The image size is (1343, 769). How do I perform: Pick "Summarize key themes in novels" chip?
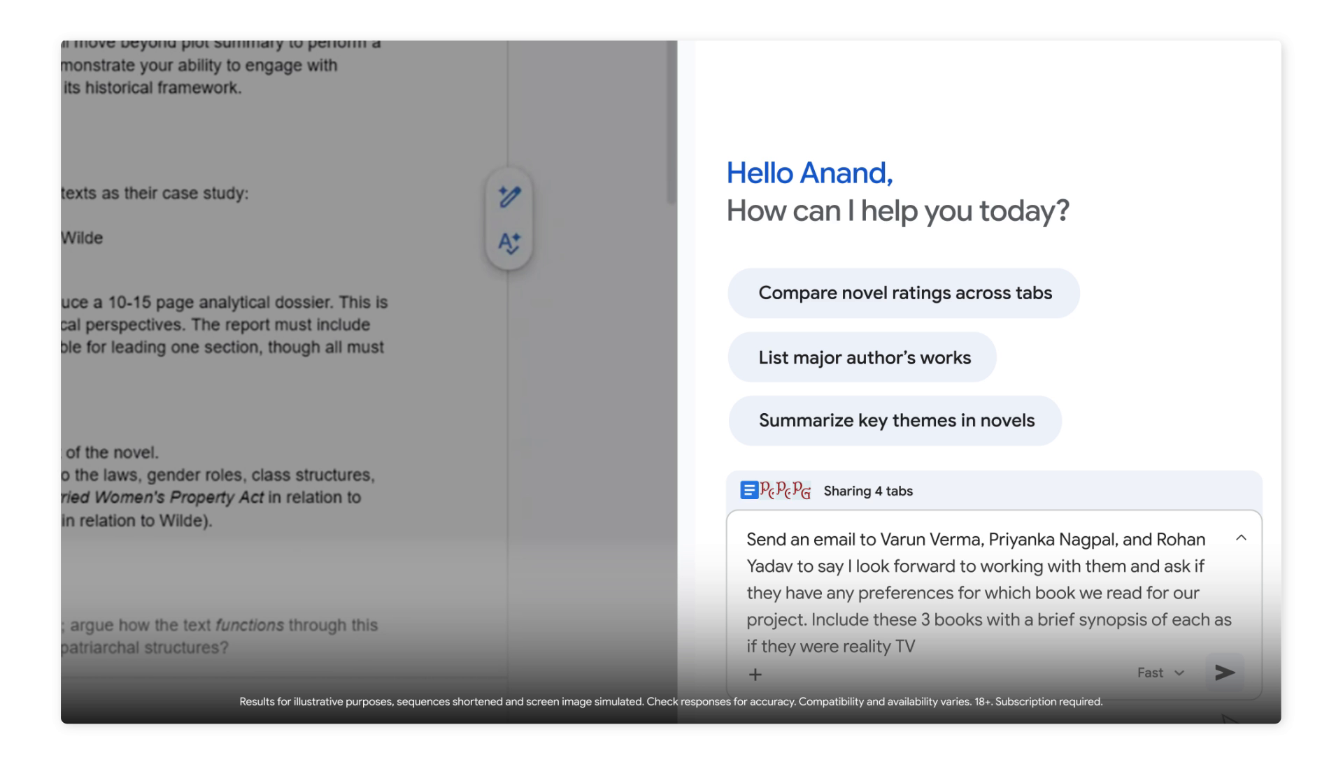(x=895, y=420)
